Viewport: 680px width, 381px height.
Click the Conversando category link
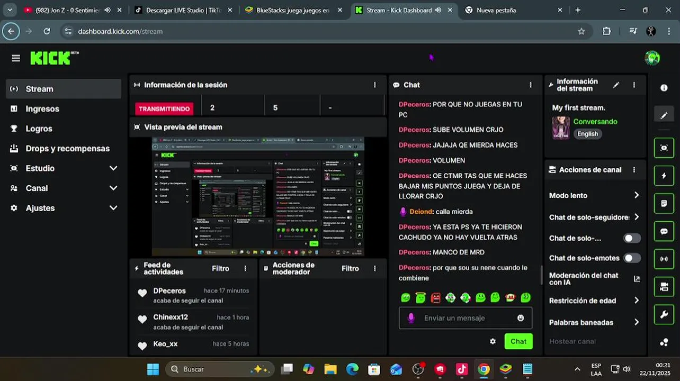[x=595, y=122]
